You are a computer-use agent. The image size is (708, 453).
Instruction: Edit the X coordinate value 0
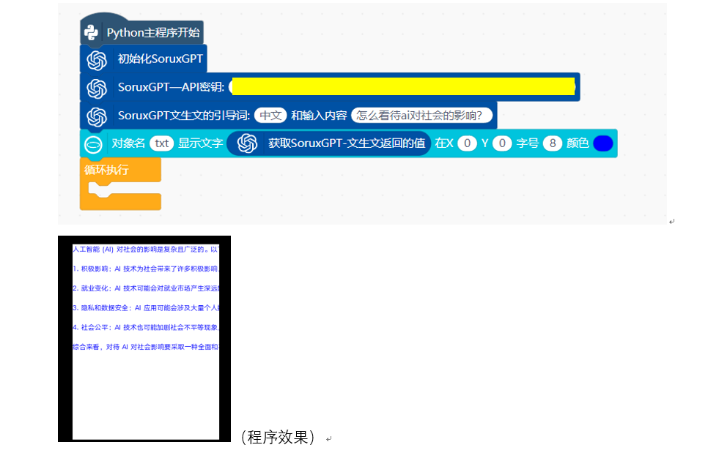468,143
